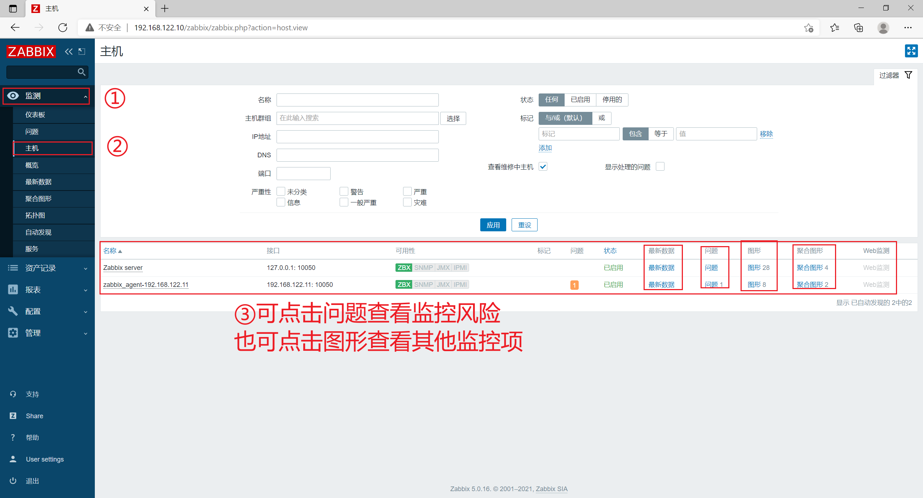
Task: Go back in browser history
Action: coord(15,28)
